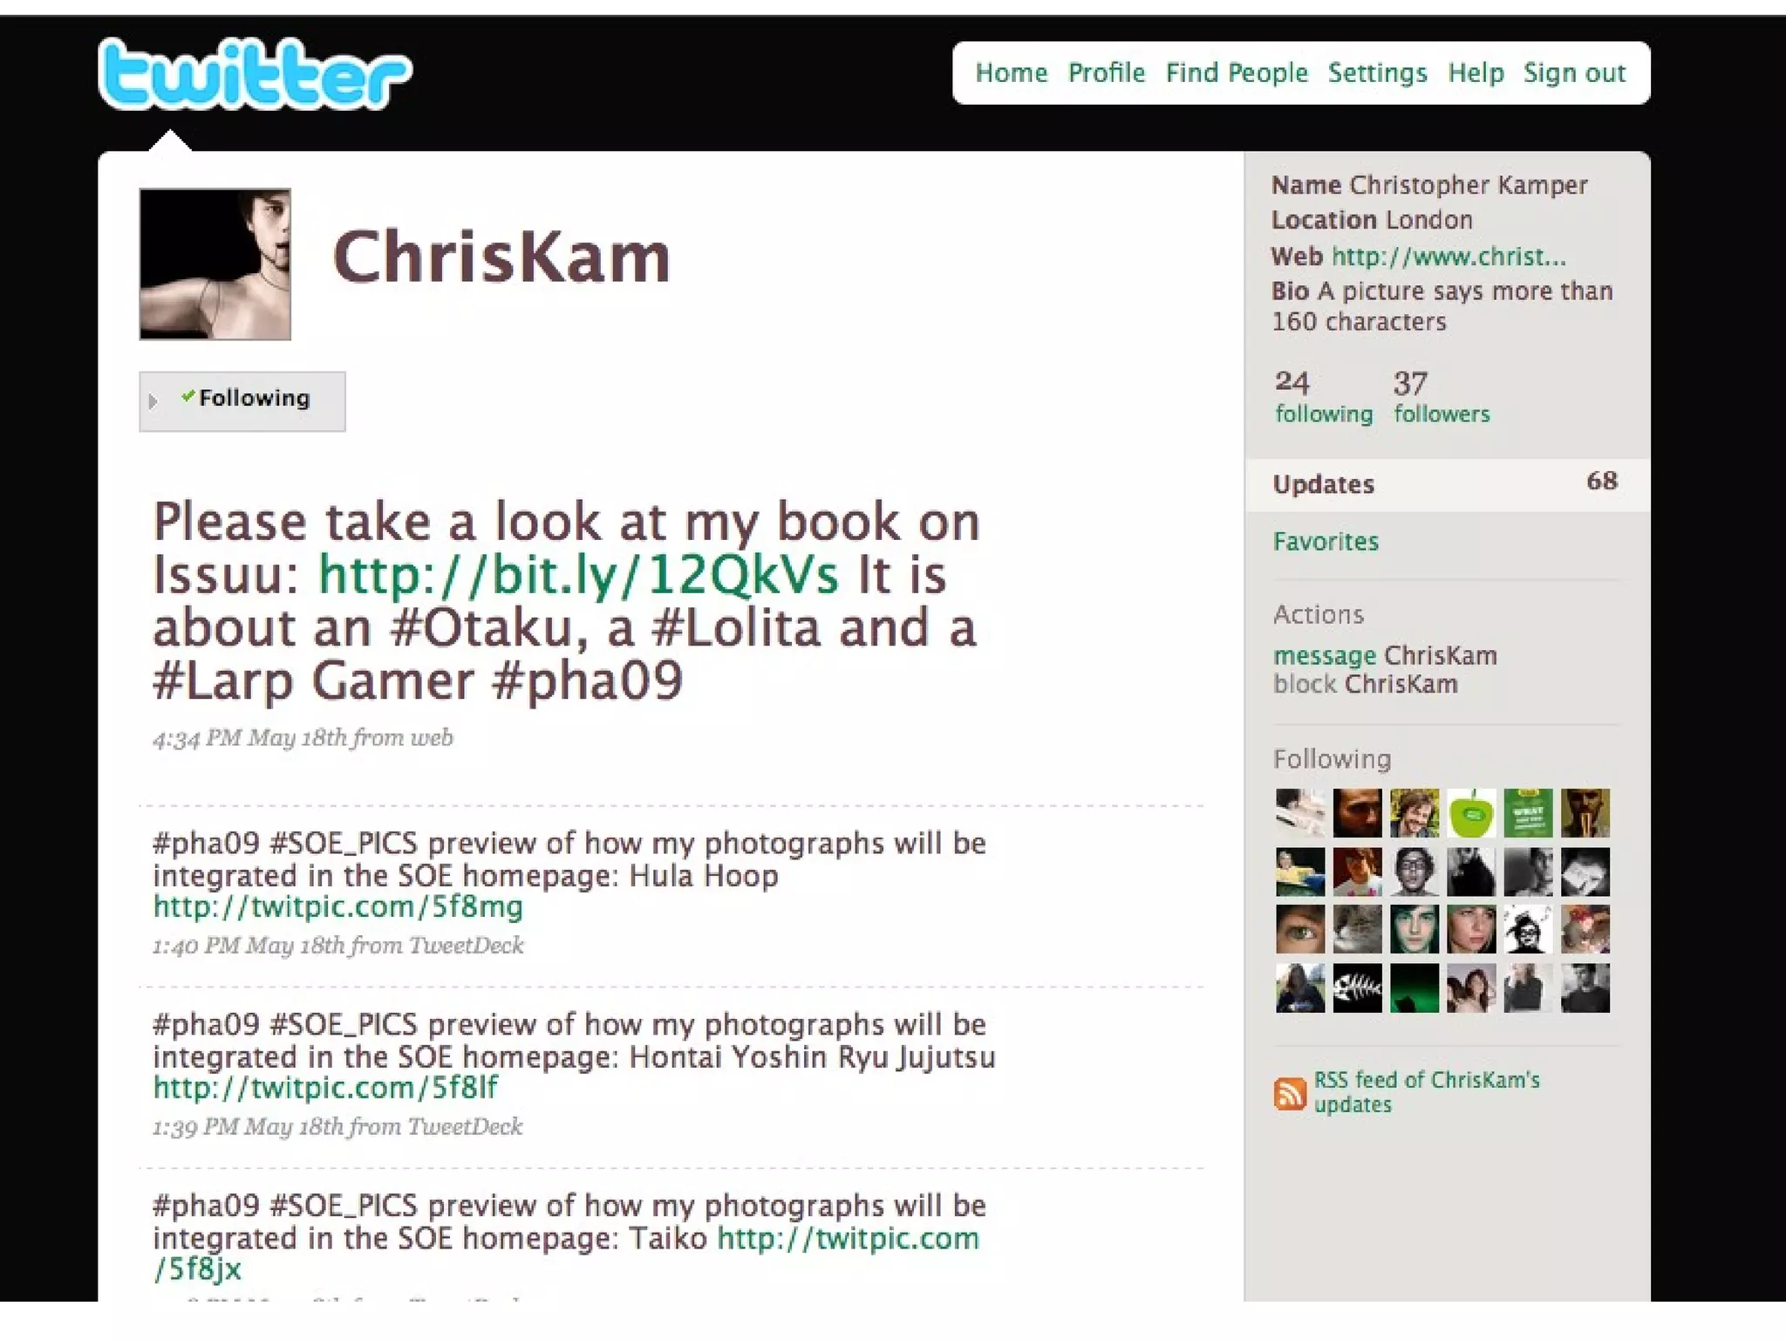Open the RSS feed icon

click(1290, 1092)
